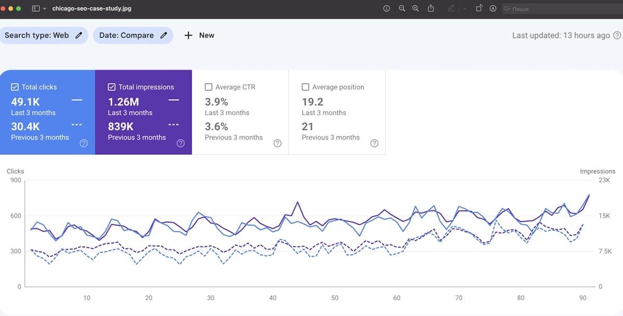Rotate the image with the rotate icon
Screen dimensions: 623x316
pyautogui.click(x=479, y=9)
